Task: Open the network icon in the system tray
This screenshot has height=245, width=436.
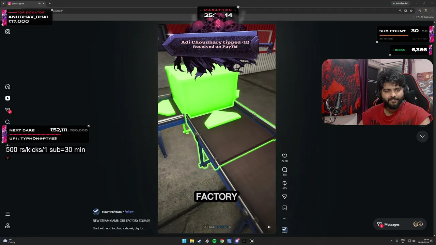Action: pyautogui.click(x=409, y=241)
